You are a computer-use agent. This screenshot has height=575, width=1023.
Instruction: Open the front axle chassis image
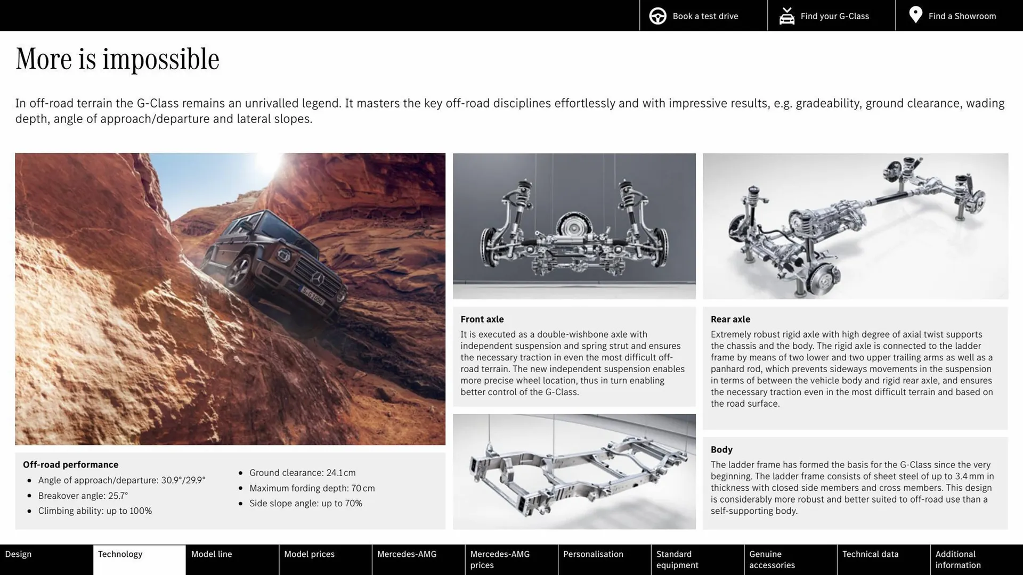pyautogui.click(x=574, y=226)
